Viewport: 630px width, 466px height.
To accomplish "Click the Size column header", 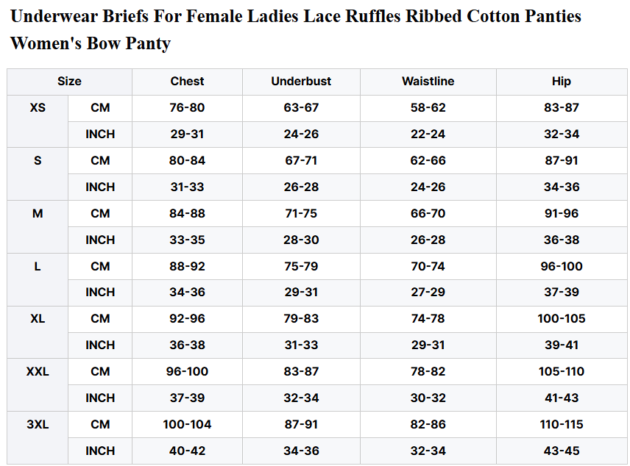I will tap(69, 82).
